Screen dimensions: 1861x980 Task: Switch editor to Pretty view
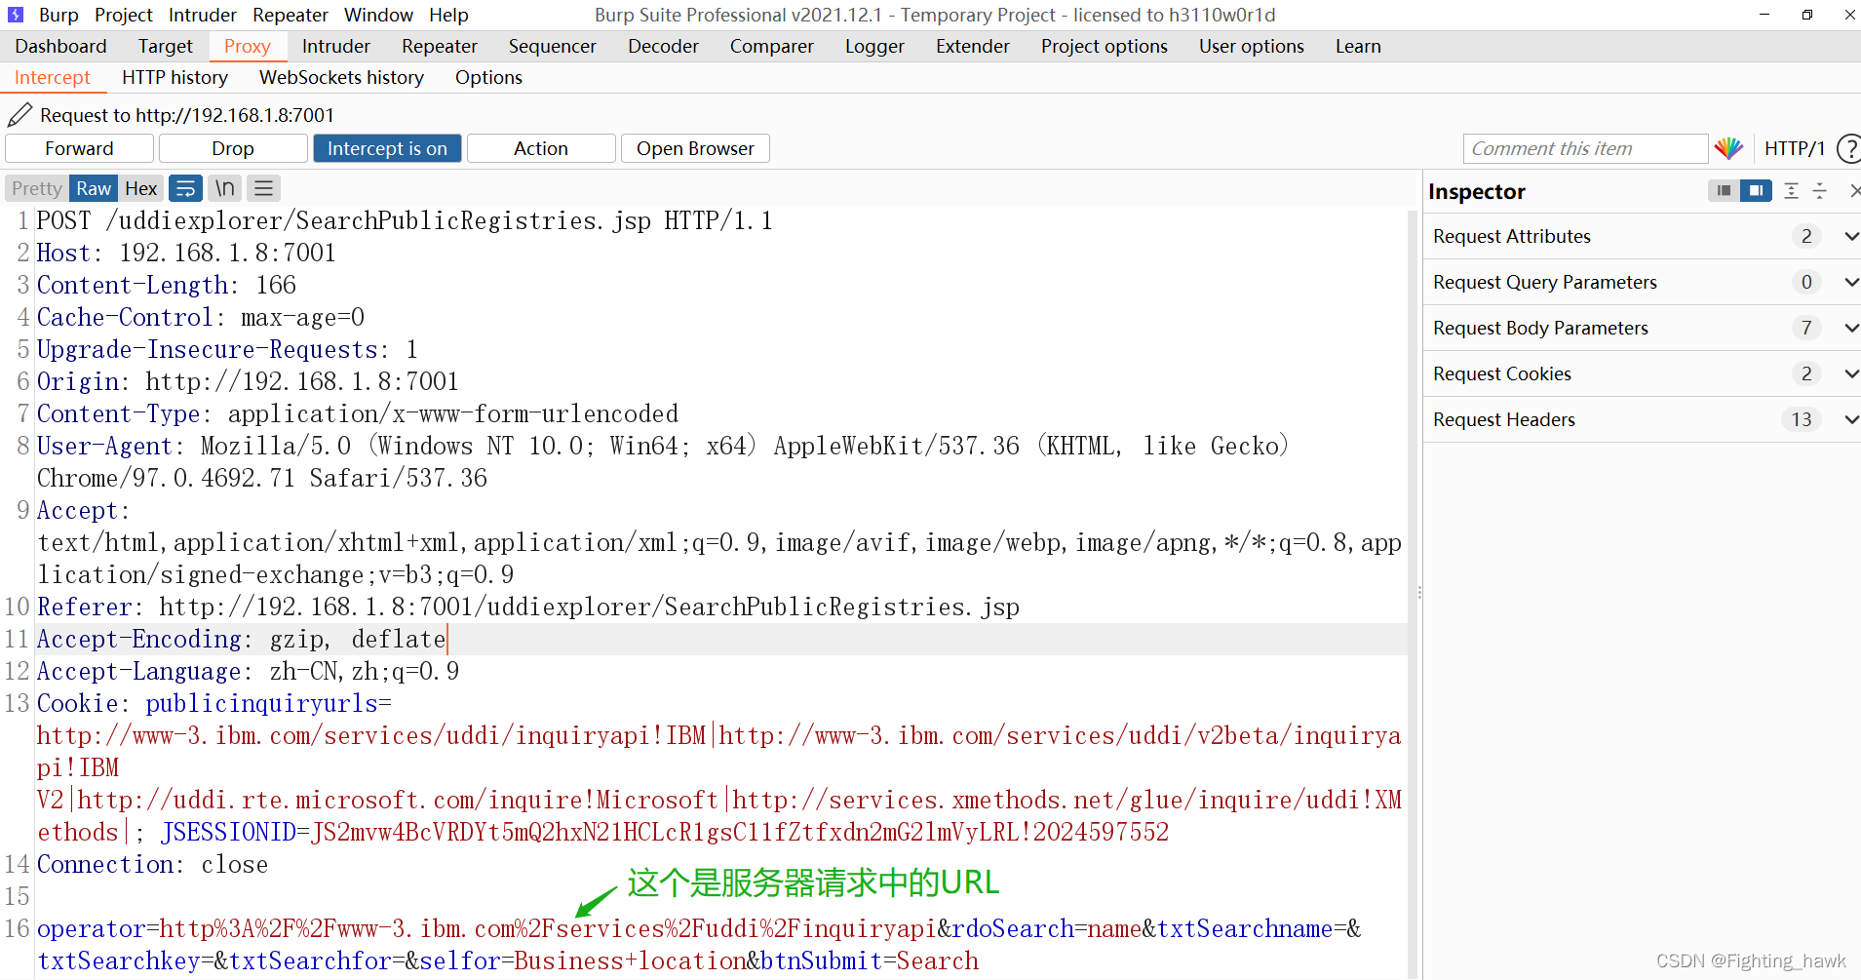click(x=37, y=188)
